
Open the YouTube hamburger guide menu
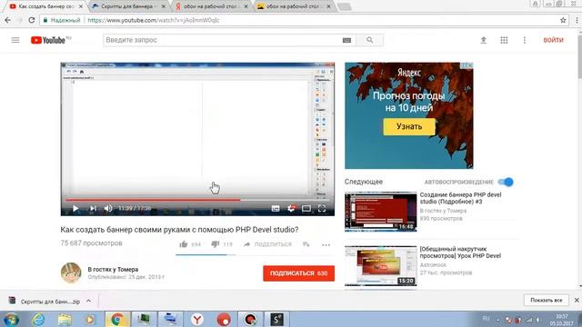(x=15, y=40)
